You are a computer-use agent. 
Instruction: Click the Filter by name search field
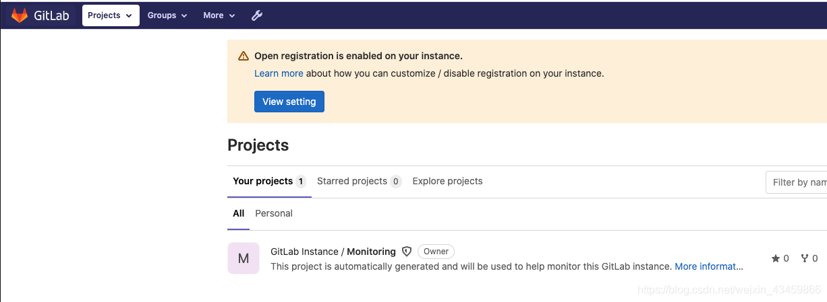797,182
